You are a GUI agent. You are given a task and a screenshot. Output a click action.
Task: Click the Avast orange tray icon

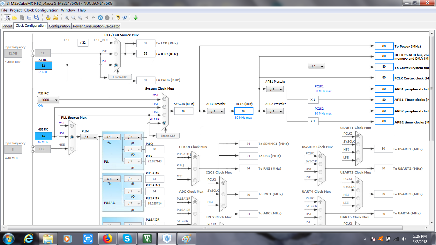(x=380, y=239)
